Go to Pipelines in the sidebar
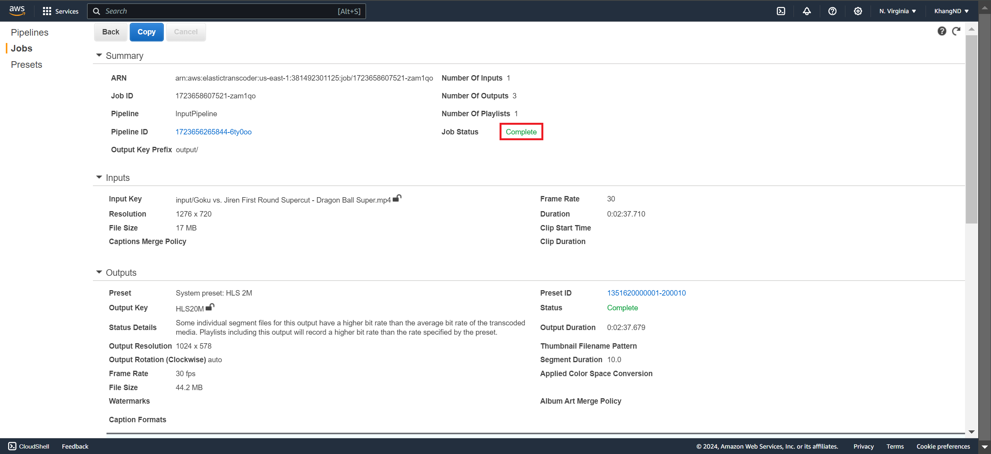991x454 pixels. point(29,32)
